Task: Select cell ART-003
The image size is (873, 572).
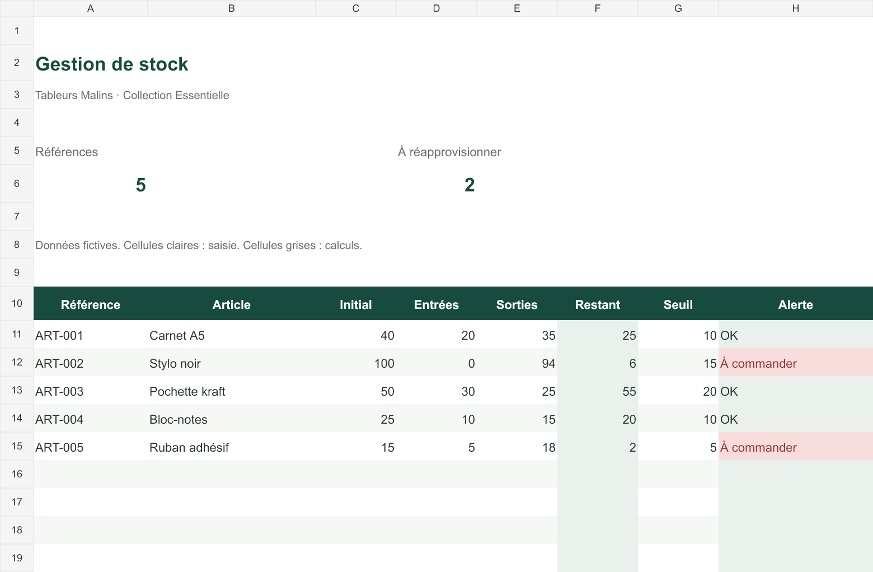Action: click(x=91, y=391)
